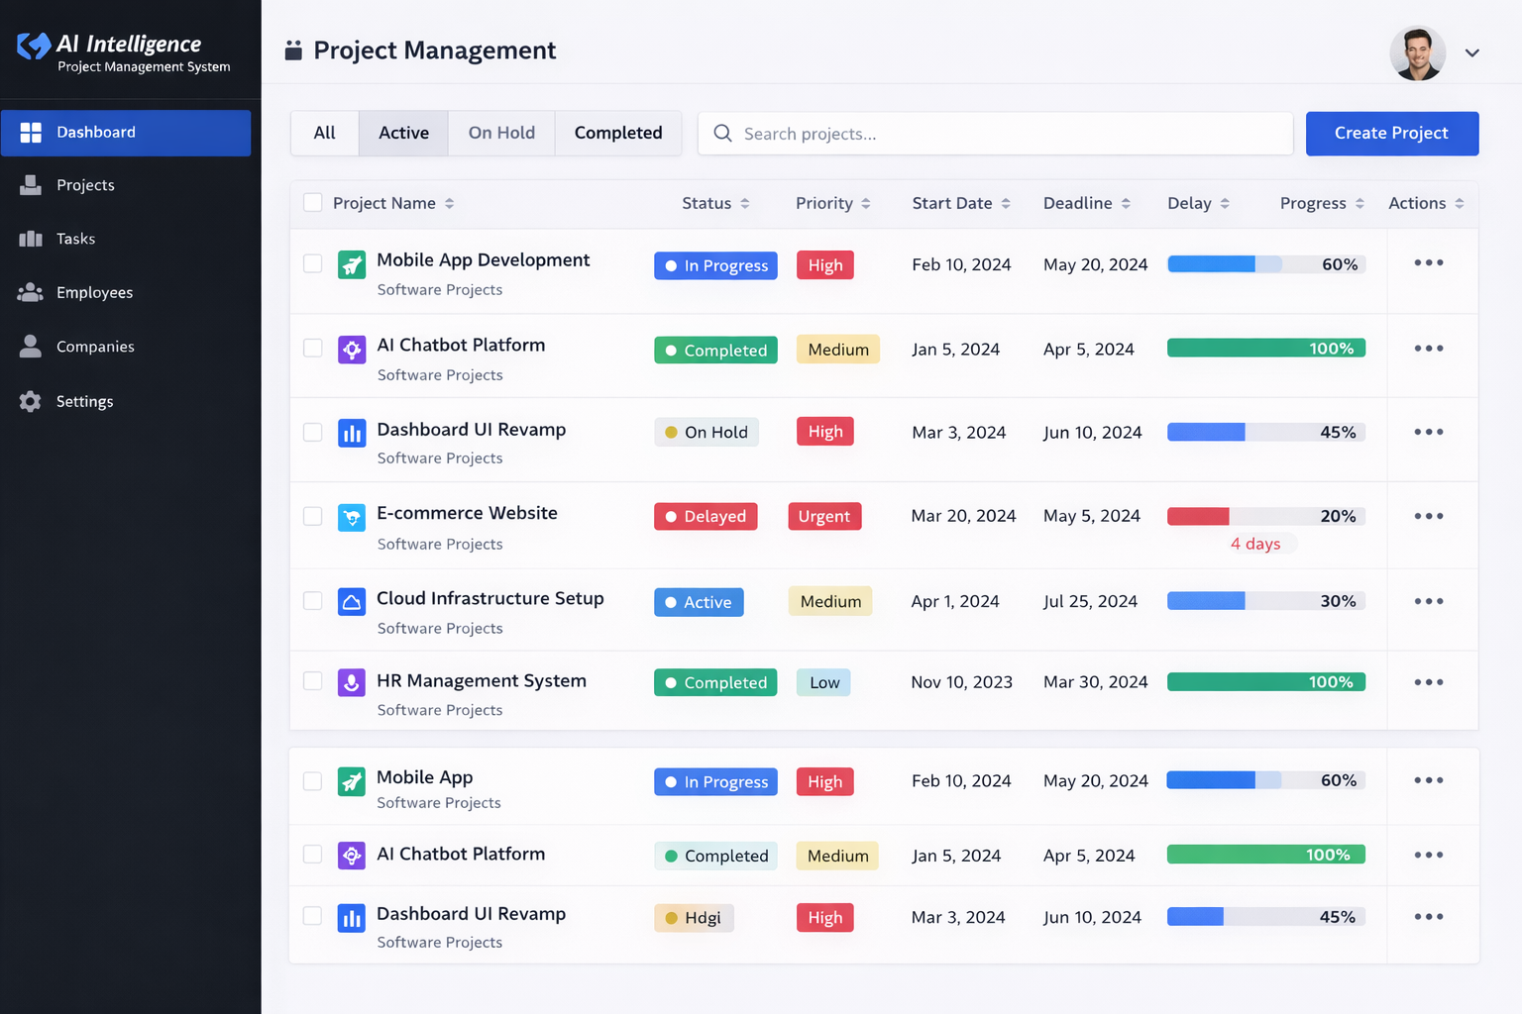Click the Cloud Infrastructure Setup cloud icon
Screen dimensions: 1522x1014
tap(352, 602)
